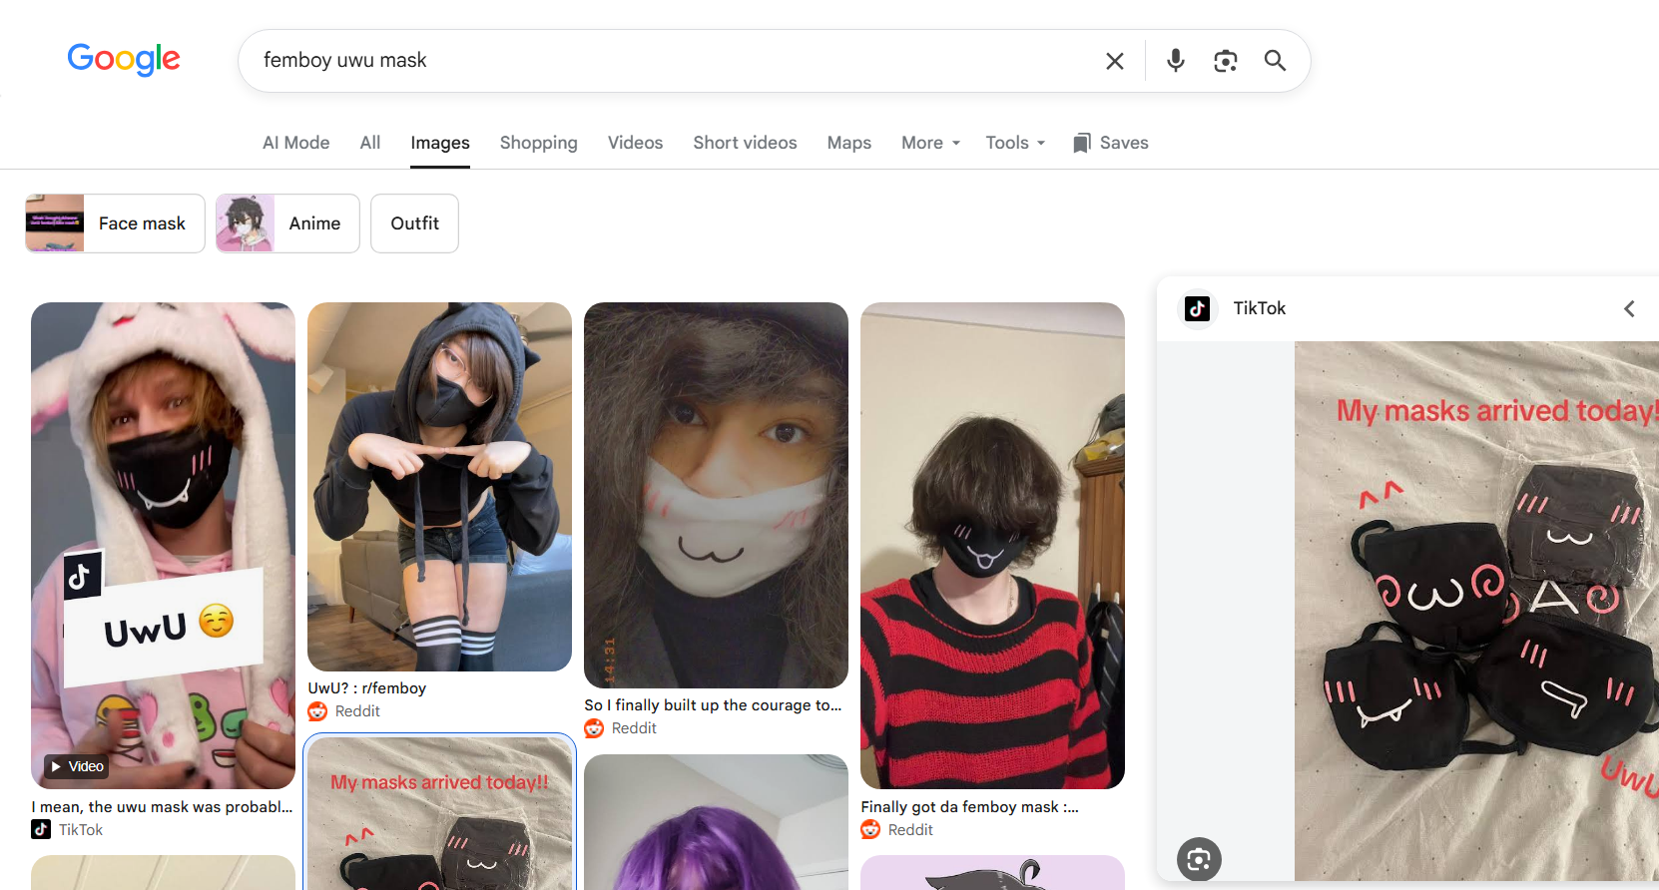Filter results by the Anime chip
The height and width of the screenshot is (890, 1659).
(287, 223)
